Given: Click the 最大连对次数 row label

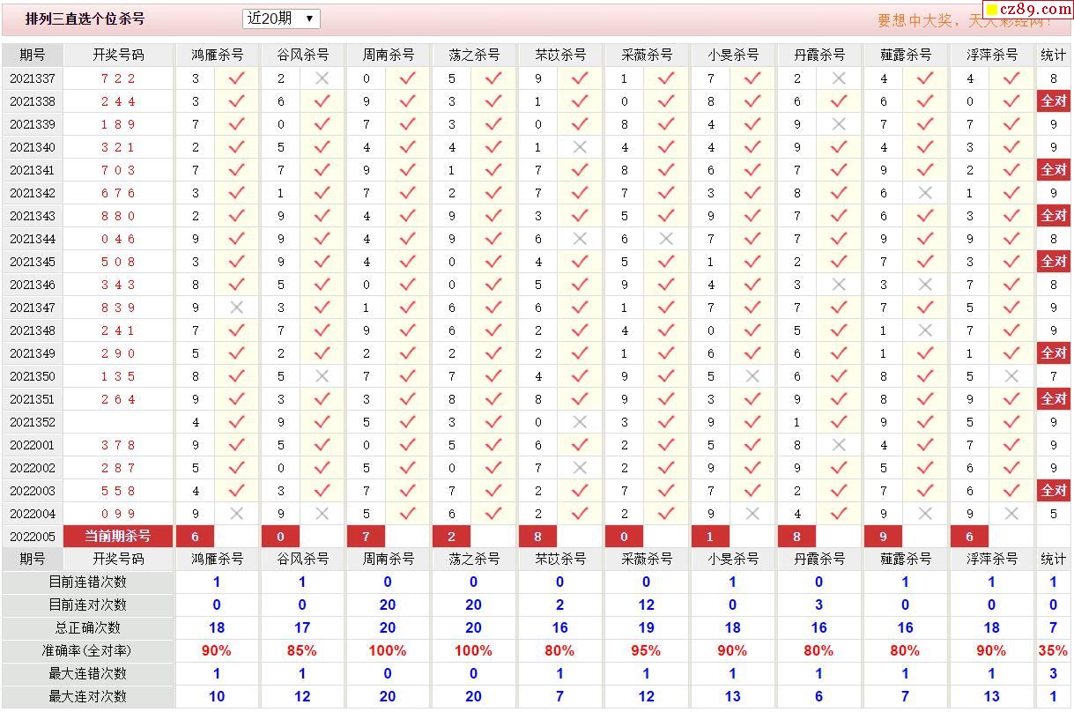Looking at the screenshot, I should (x=87, y=697).
